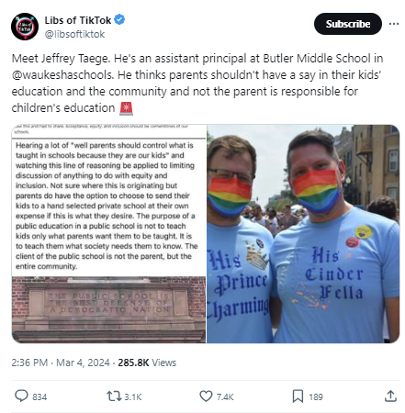The height and width of the screenshot is (413, 405).
Task: Click the 834 replies count
Action: 39,397
